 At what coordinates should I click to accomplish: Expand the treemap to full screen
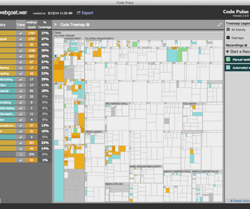220,25
